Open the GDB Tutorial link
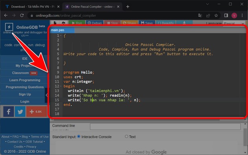Screen dimensions: 248x155 tap(34, 142)
